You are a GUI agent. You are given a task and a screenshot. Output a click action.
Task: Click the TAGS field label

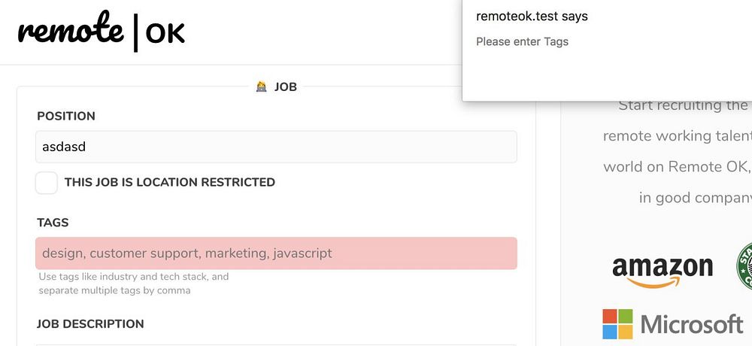click(53, 223)
